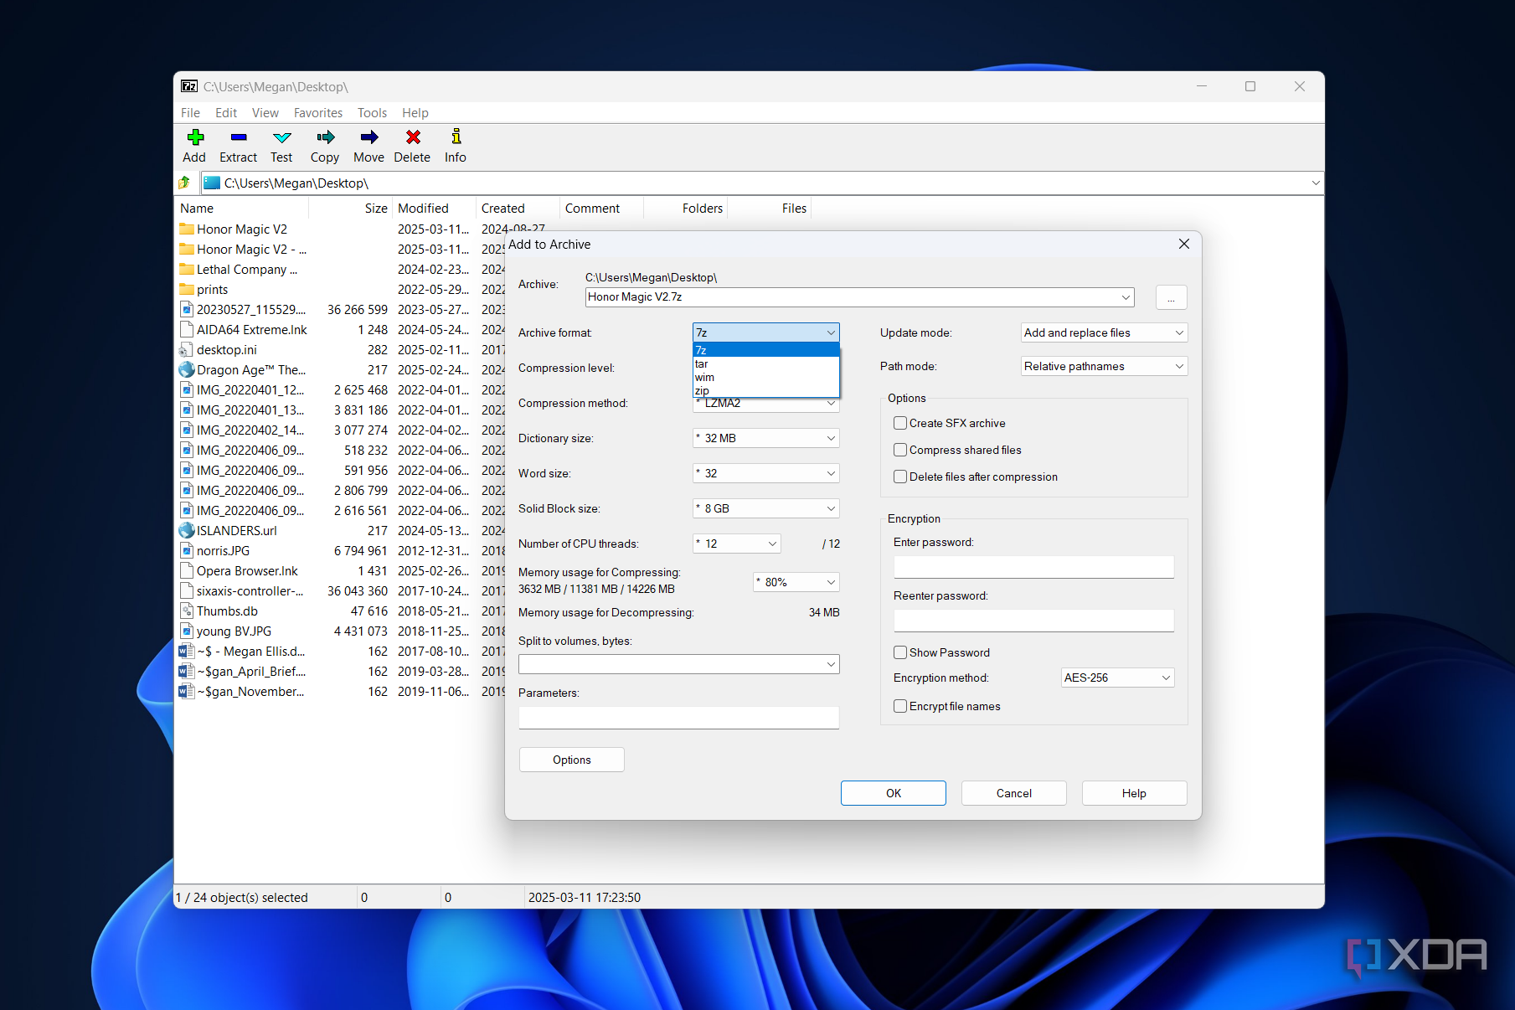Enable Create SFX archive checkbox

tap(900, 423)
